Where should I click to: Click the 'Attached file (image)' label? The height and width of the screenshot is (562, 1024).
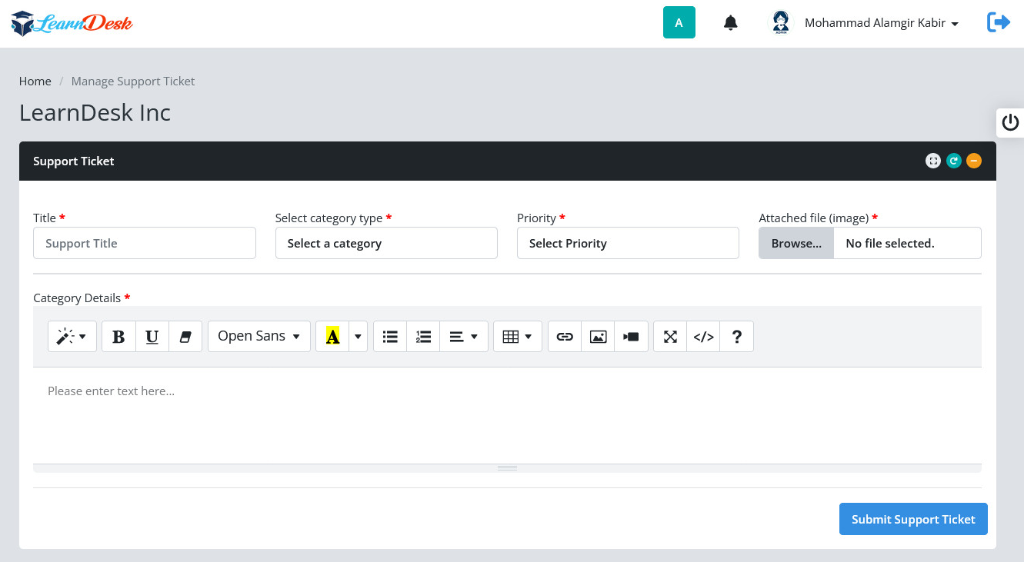click(813, 218)
